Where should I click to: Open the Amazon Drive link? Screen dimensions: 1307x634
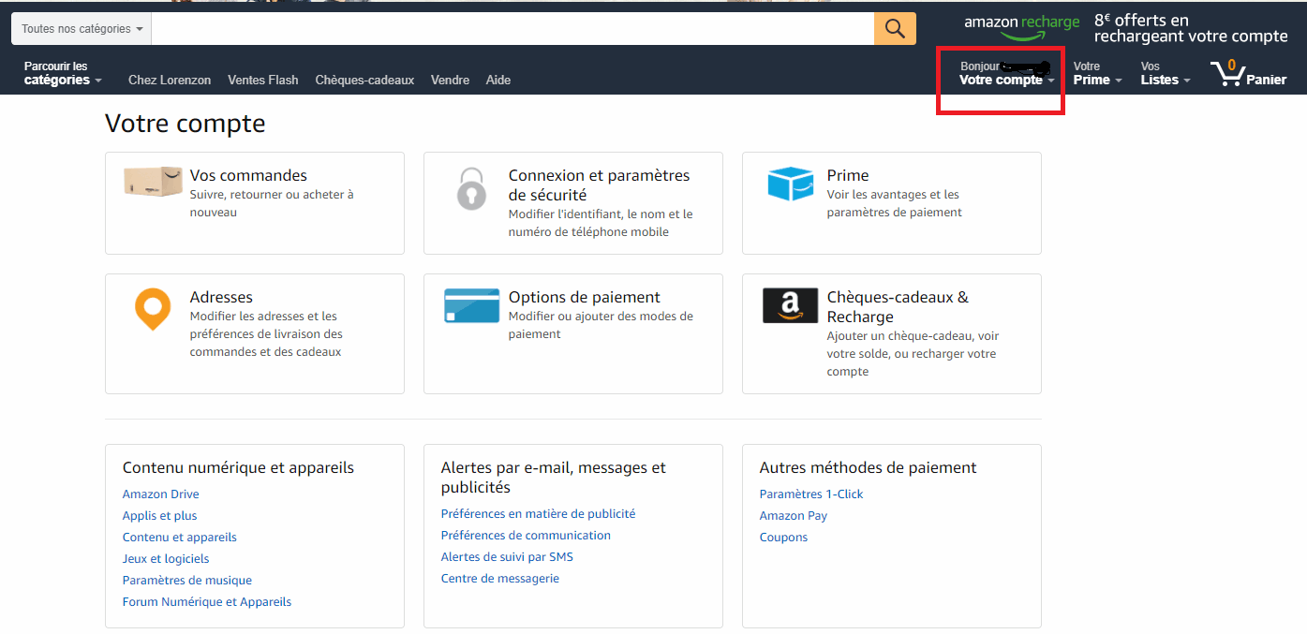click(161, 494)
